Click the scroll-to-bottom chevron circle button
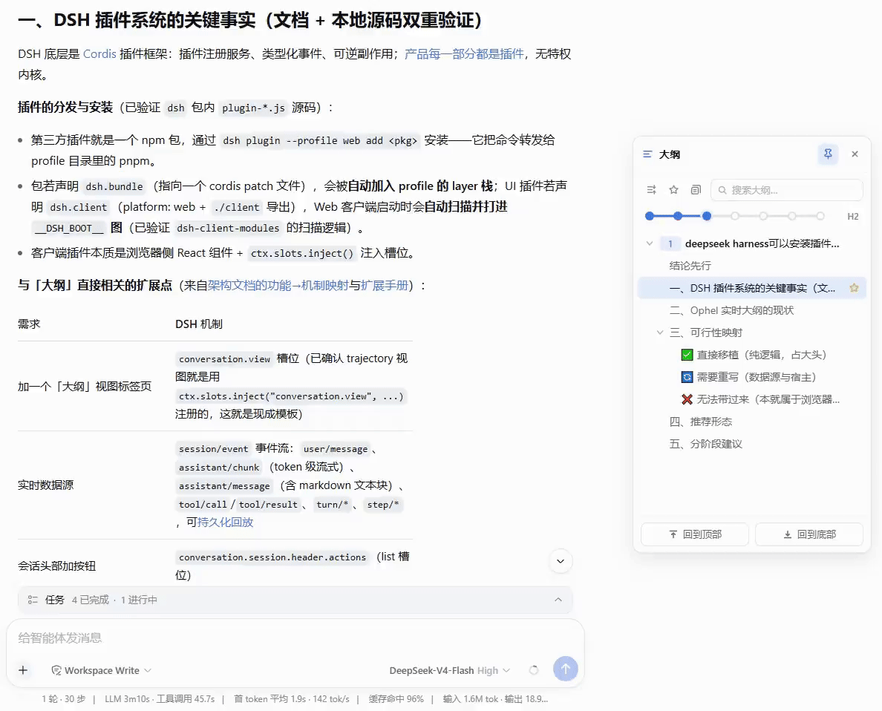The image size is (882, 711). coord(561,561)
